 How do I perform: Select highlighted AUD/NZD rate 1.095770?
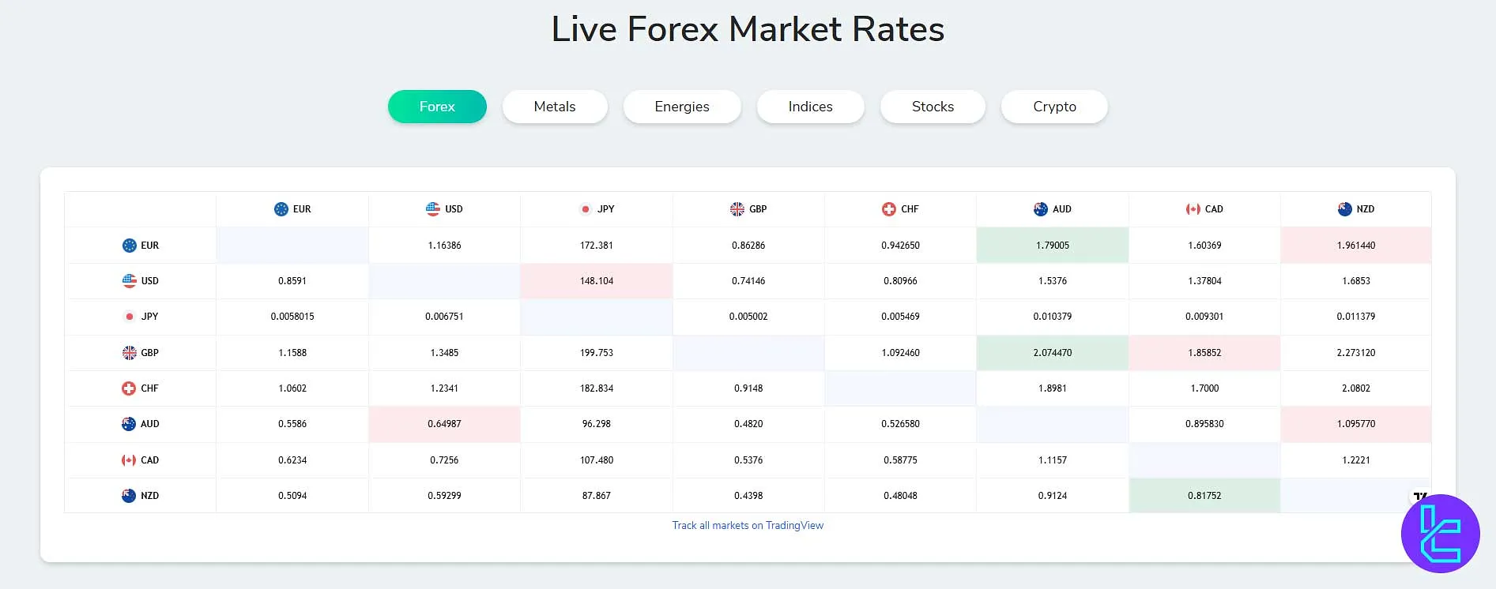pyautogui.click(x=1356, y=424)
